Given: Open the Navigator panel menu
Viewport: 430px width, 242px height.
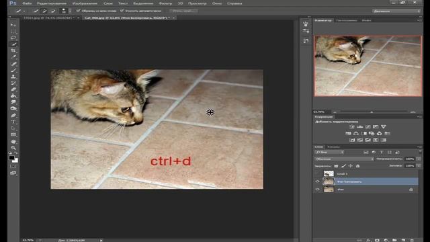Looking at the screenshot, I should [419, 20].
